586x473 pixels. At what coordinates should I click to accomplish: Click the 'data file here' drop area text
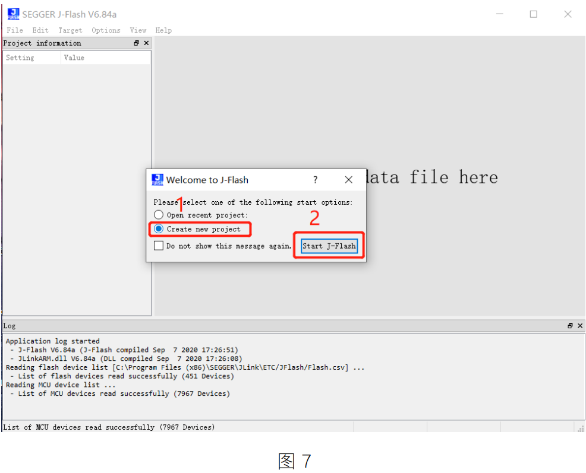(432, 177)
